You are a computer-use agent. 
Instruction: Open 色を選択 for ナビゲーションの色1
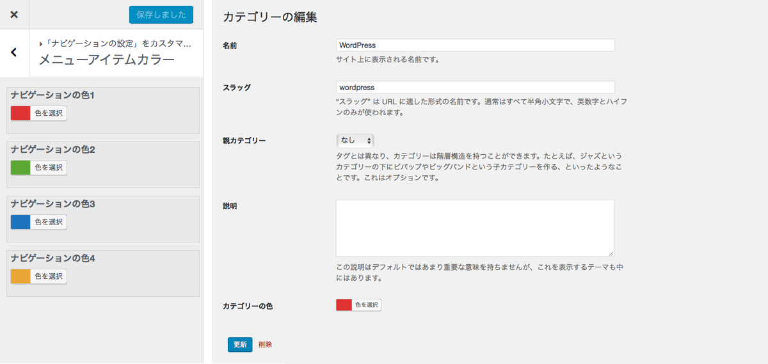49,113
